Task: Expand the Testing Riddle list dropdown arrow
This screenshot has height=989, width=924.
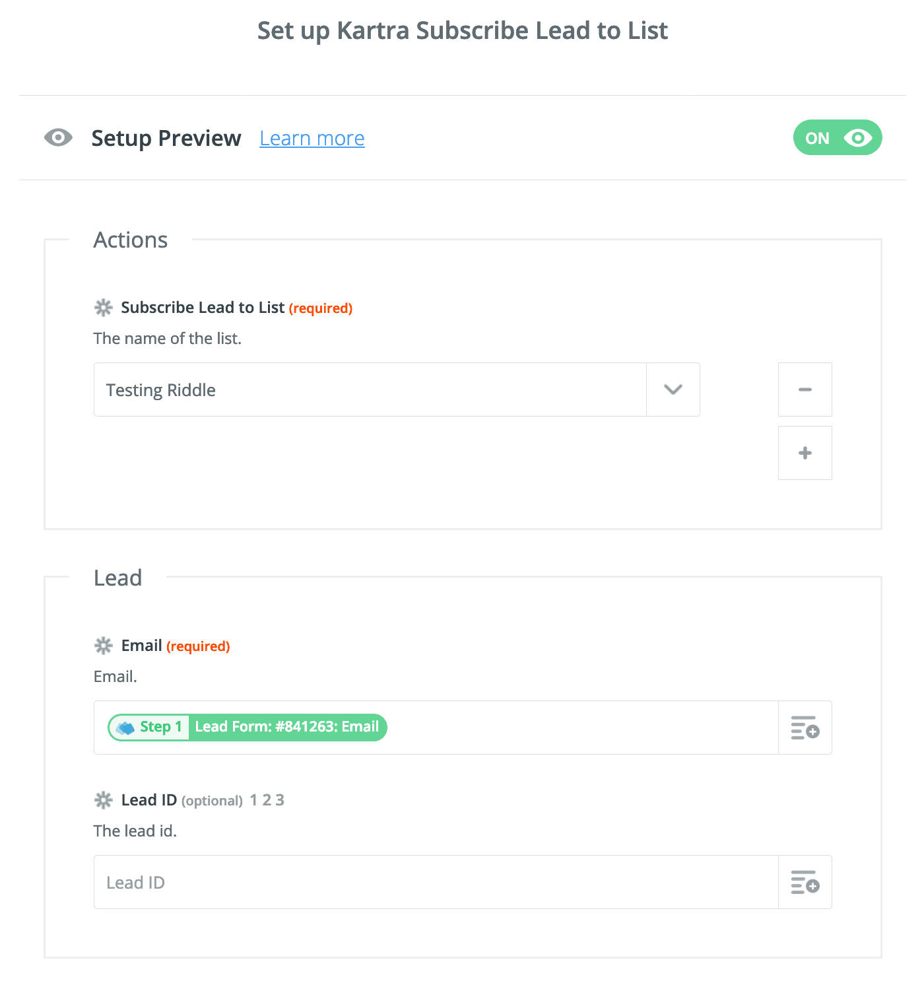Action: point(673,390)
